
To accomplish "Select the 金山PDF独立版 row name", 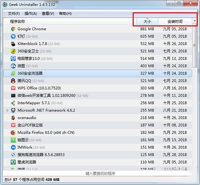I will pyautogui.click(x=30, y=125).
